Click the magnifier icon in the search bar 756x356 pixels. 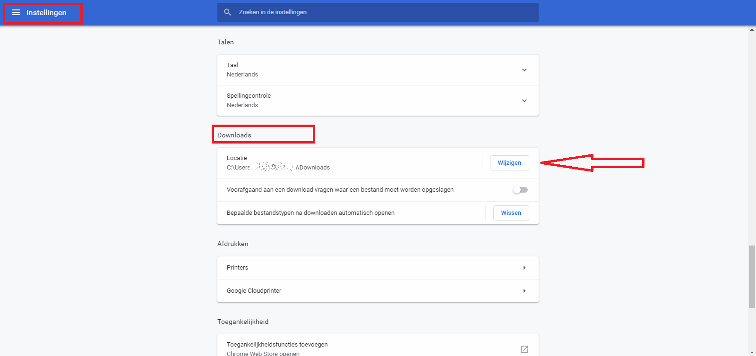(228, 12)
